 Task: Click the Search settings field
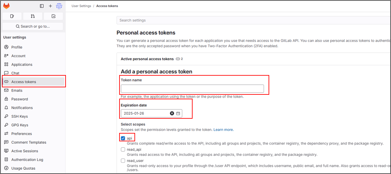pyautogui.click(x=253, y=20)
